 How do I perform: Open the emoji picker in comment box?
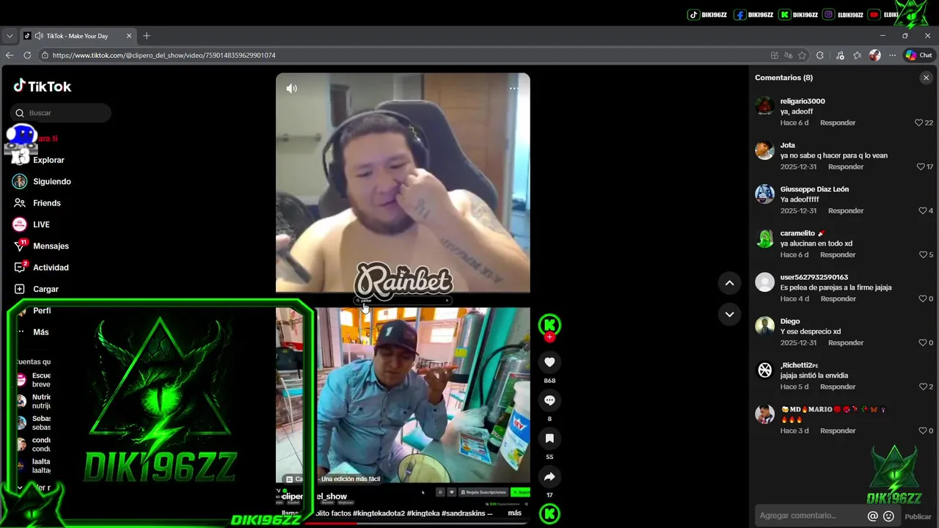pyautogui.click(x=888, y=516)
